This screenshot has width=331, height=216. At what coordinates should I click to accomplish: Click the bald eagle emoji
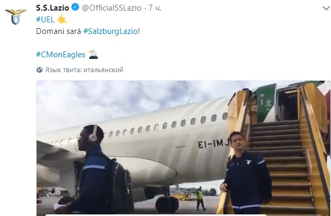[x=93, y=54]
